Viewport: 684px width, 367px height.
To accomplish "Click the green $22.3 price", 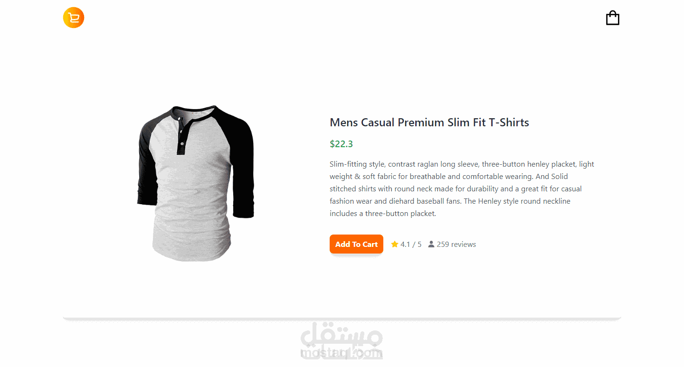I will pos(342,144).
